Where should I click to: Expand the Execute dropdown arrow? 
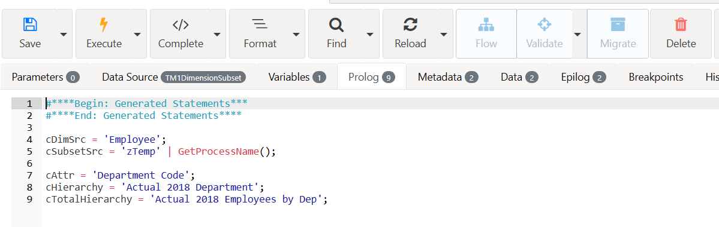tap(137, 34)
